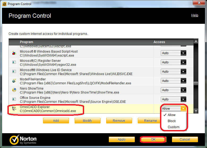Viewport: 207px width, 148px height.
Task: Click the Rename button
Action: coord(149,121)
